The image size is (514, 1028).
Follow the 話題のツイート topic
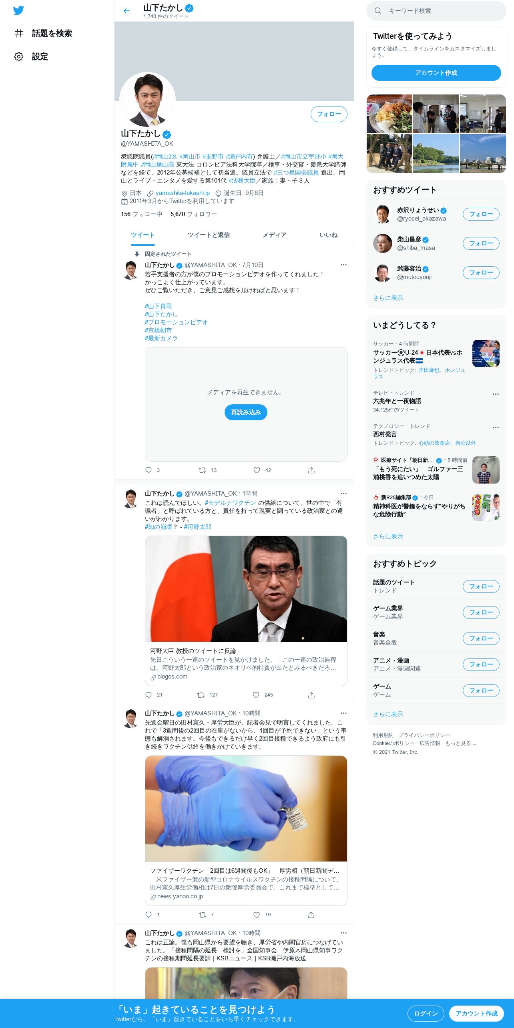481,586
